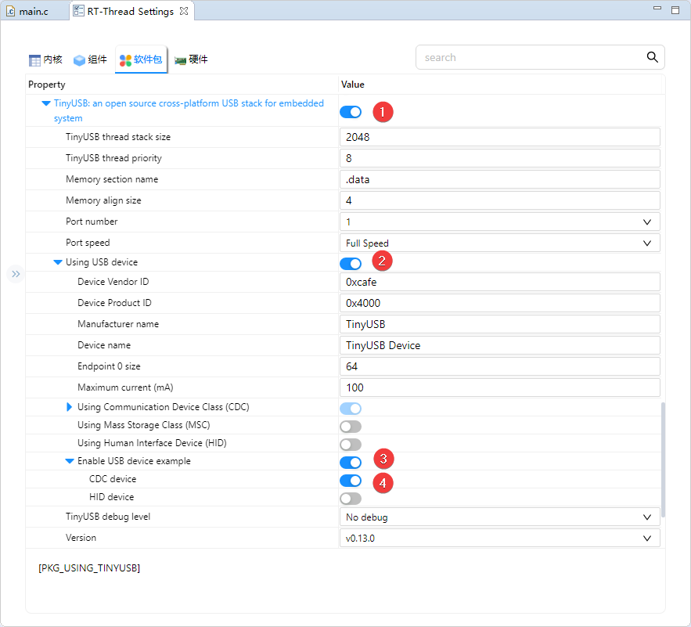Collapse the TinyUSB tree node
691x627 pixels.
click(x=46, y=103)
